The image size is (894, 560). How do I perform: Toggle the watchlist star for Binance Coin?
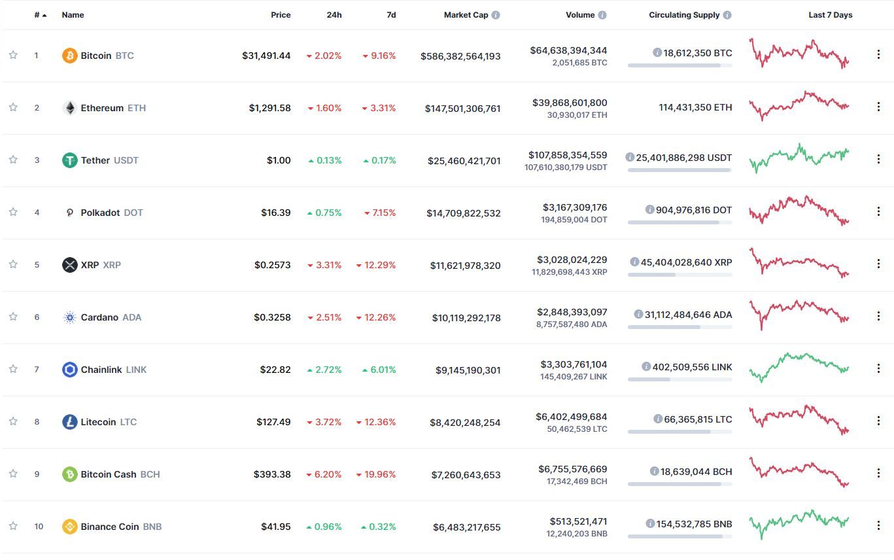pyautogui.click(x=13, y=526)
